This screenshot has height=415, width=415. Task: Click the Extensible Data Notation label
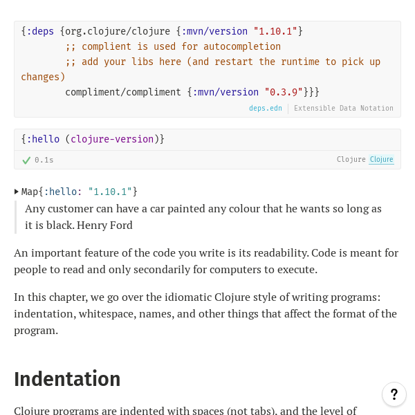(x=344, y=109)
